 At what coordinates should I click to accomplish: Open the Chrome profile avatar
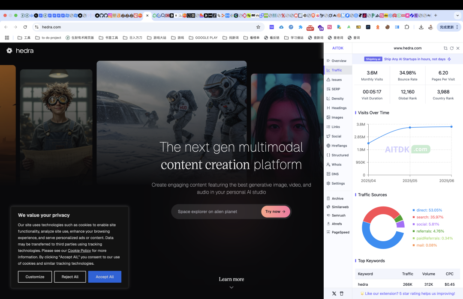pos(430,27)
